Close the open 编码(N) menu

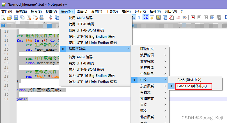coord(67,12)
